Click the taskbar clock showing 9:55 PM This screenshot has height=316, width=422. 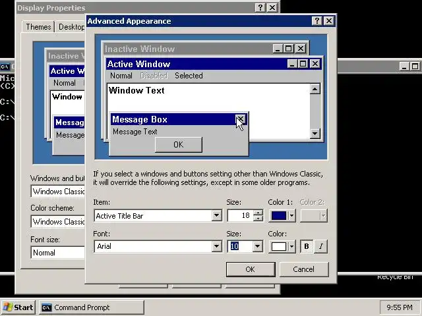tap(400, 307)
